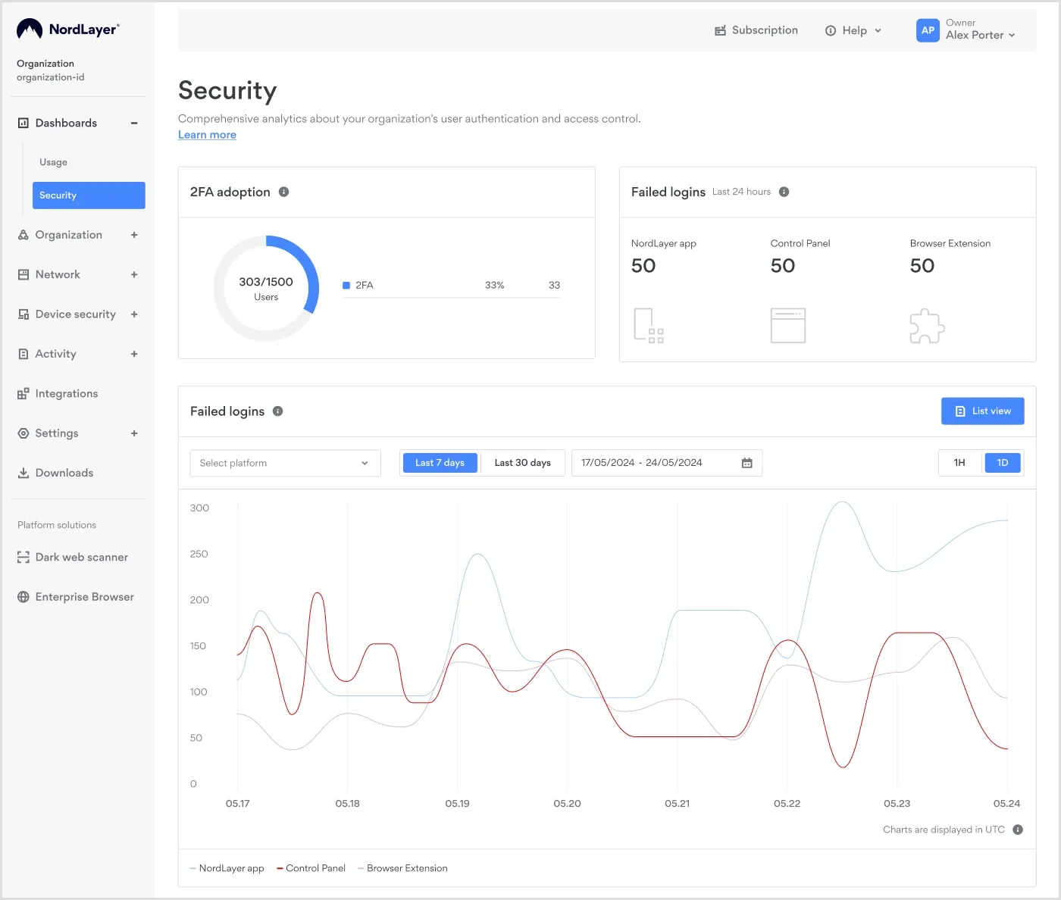Click the 33% value in 2FA row

click(495, 285)
